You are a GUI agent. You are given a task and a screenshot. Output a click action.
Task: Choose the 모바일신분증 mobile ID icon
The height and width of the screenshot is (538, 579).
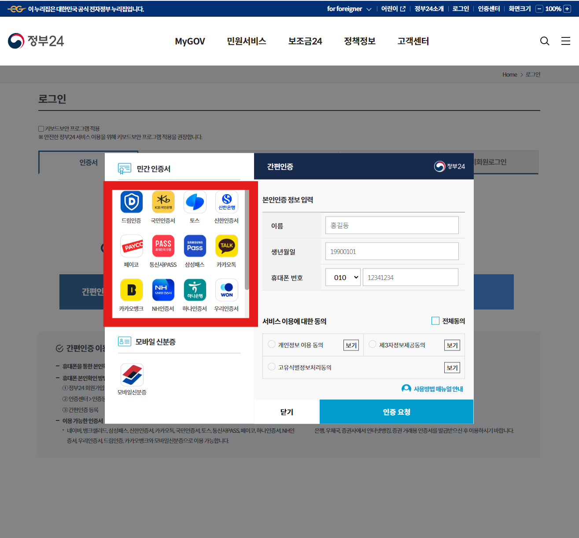point(131,374)
